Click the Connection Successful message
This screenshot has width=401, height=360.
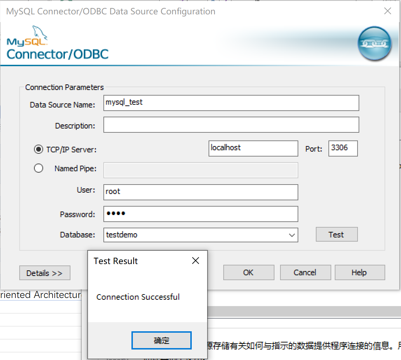coord(138,297)
